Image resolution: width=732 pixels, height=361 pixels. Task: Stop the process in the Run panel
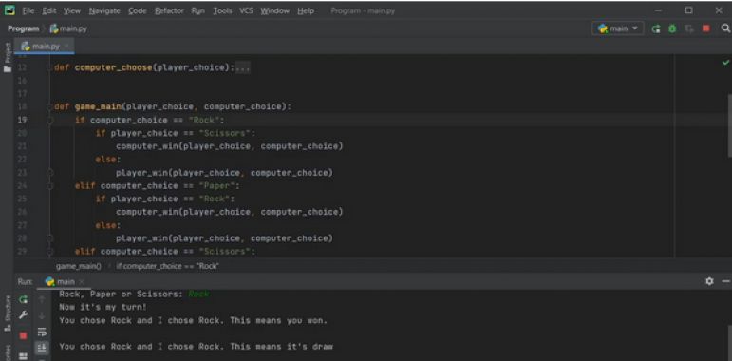coord(24,335)
